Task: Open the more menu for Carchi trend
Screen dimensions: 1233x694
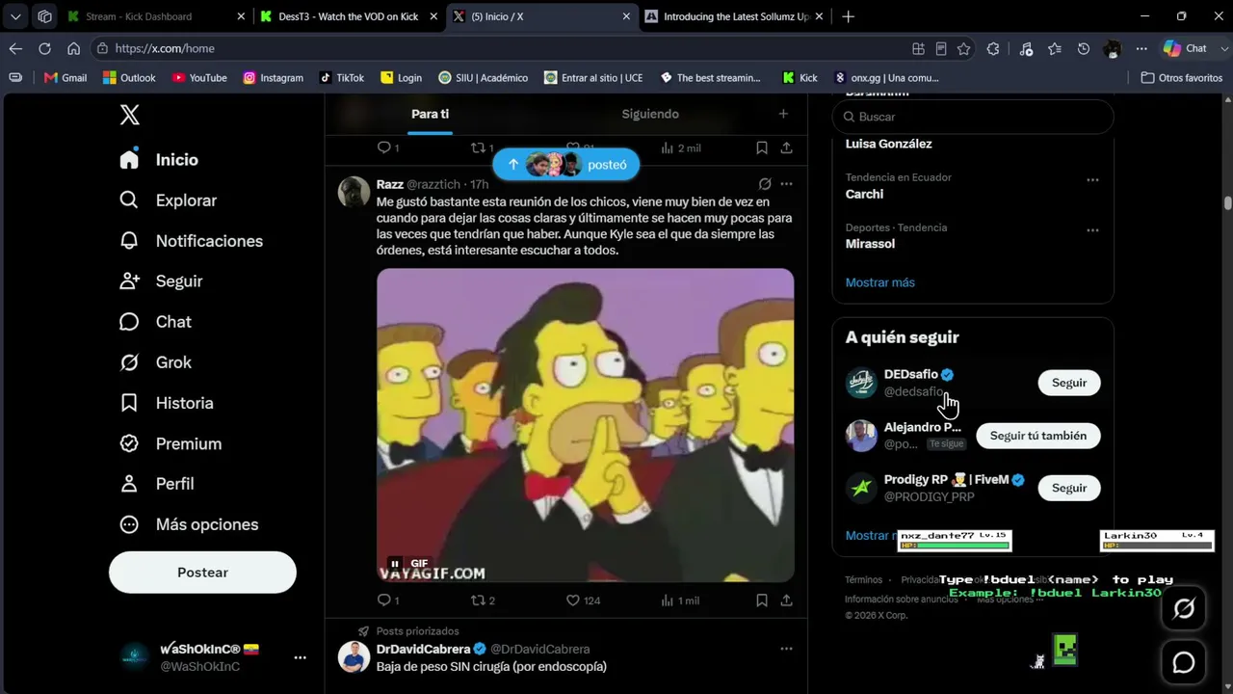Action: [1092, 180]
